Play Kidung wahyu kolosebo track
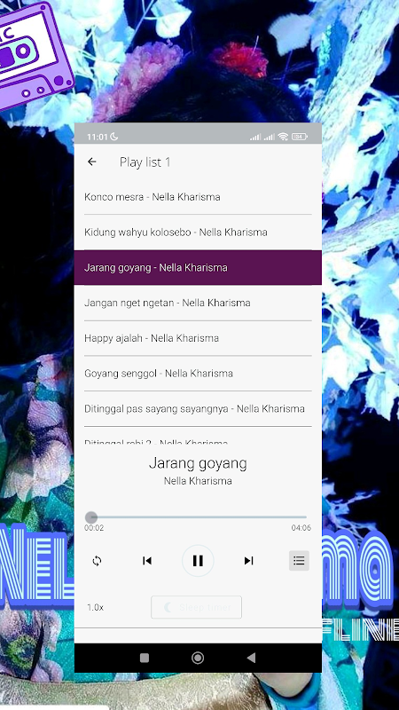This screenshot has width=399, height=710. click(x=198, y=233)
